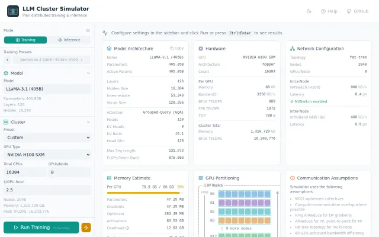The height and width of the screenshot is (237, 379).
Task: Switch to Inference mode tab
Action: point(69,40)
